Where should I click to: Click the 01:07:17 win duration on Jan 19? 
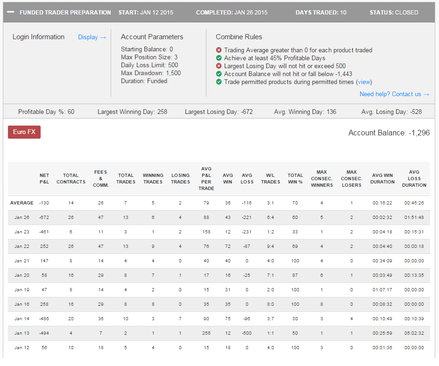382,290
